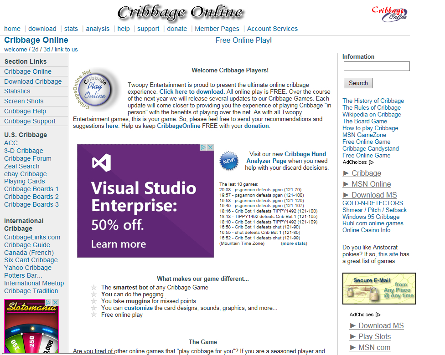The width and height of the screenshot is (445, 355).
Task: Open The Rules of Cribbage link
Action: [372, 108]
